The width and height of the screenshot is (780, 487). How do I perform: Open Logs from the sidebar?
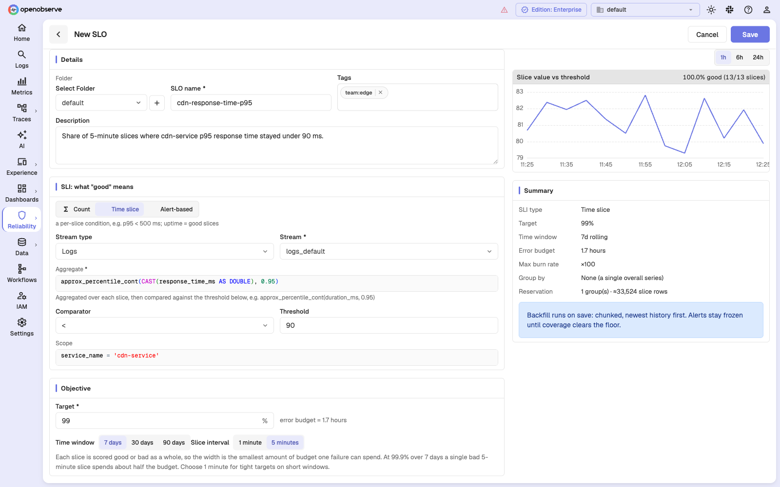[x=21, y=59]
